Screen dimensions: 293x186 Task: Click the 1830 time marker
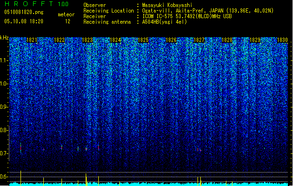coord(283,40)
